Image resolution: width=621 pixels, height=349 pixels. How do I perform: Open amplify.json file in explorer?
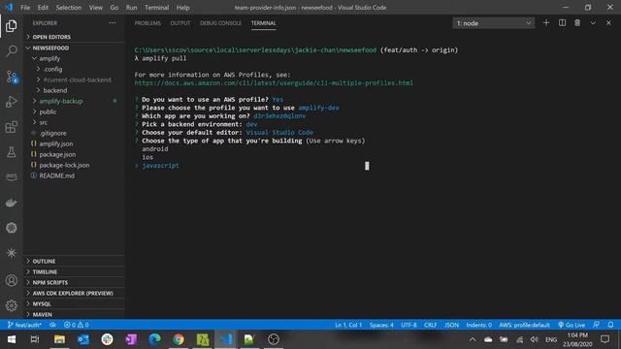click(75, 144)
